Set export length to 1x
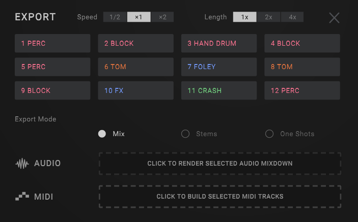The image size is (358, 222). (x=244, y=17)
